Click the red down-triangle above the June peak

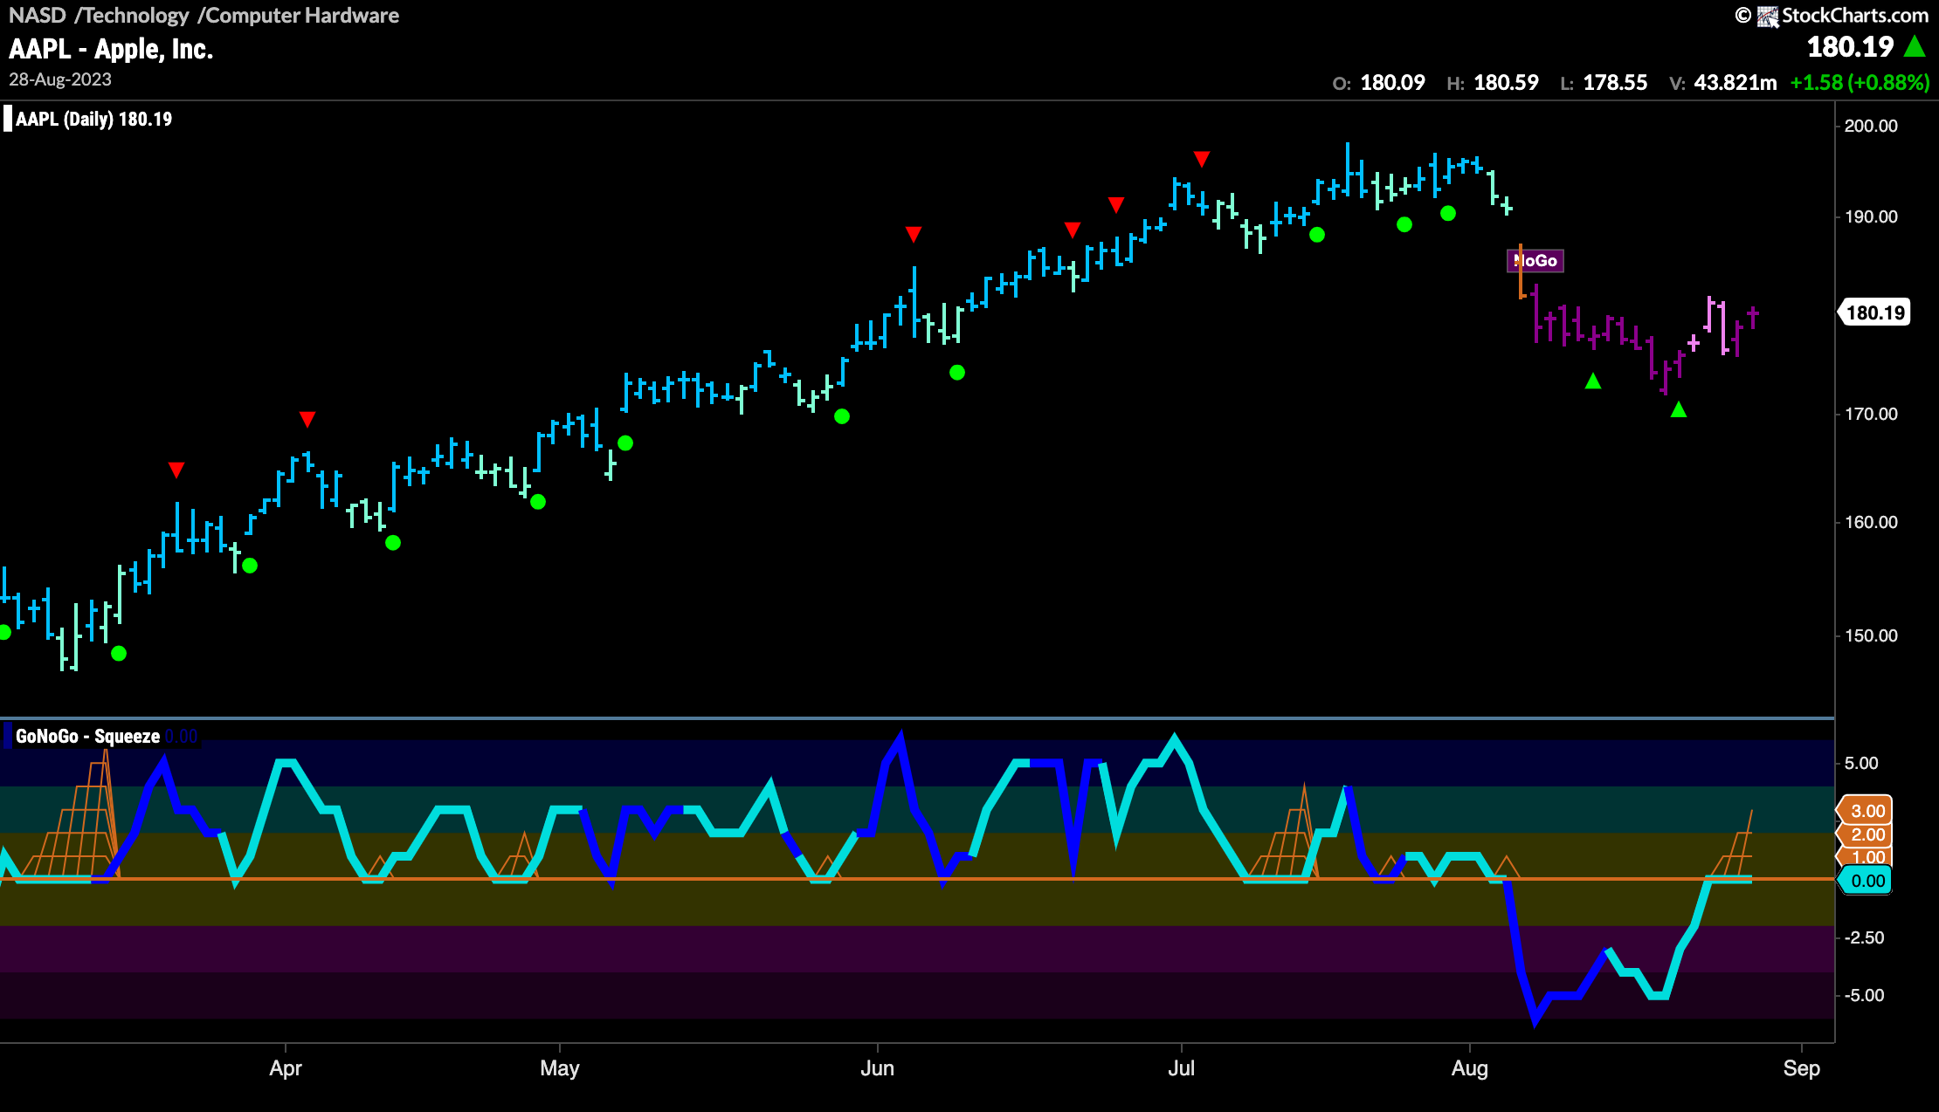pyautogui.click(x=914, y=234)
